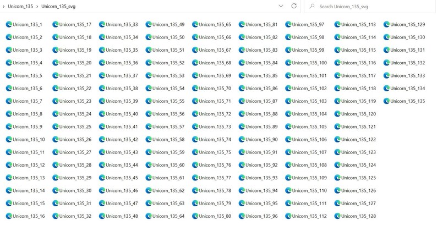Select file name Unicorn_135_123
The image size is (437, 231).
click(359, 152)
